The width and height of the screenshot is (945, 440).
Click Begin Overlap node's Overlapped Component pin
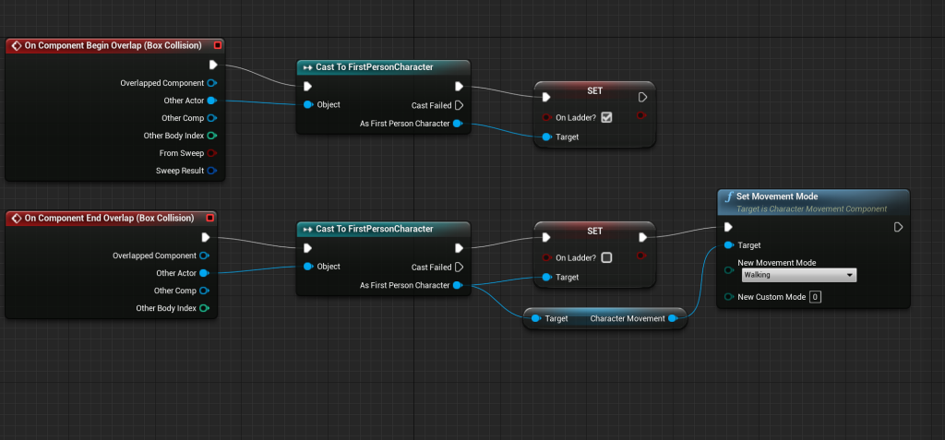211,83
